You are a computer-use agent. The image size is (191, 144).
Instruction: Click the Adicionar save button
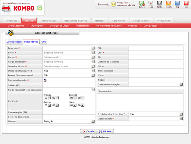(105, 132)
